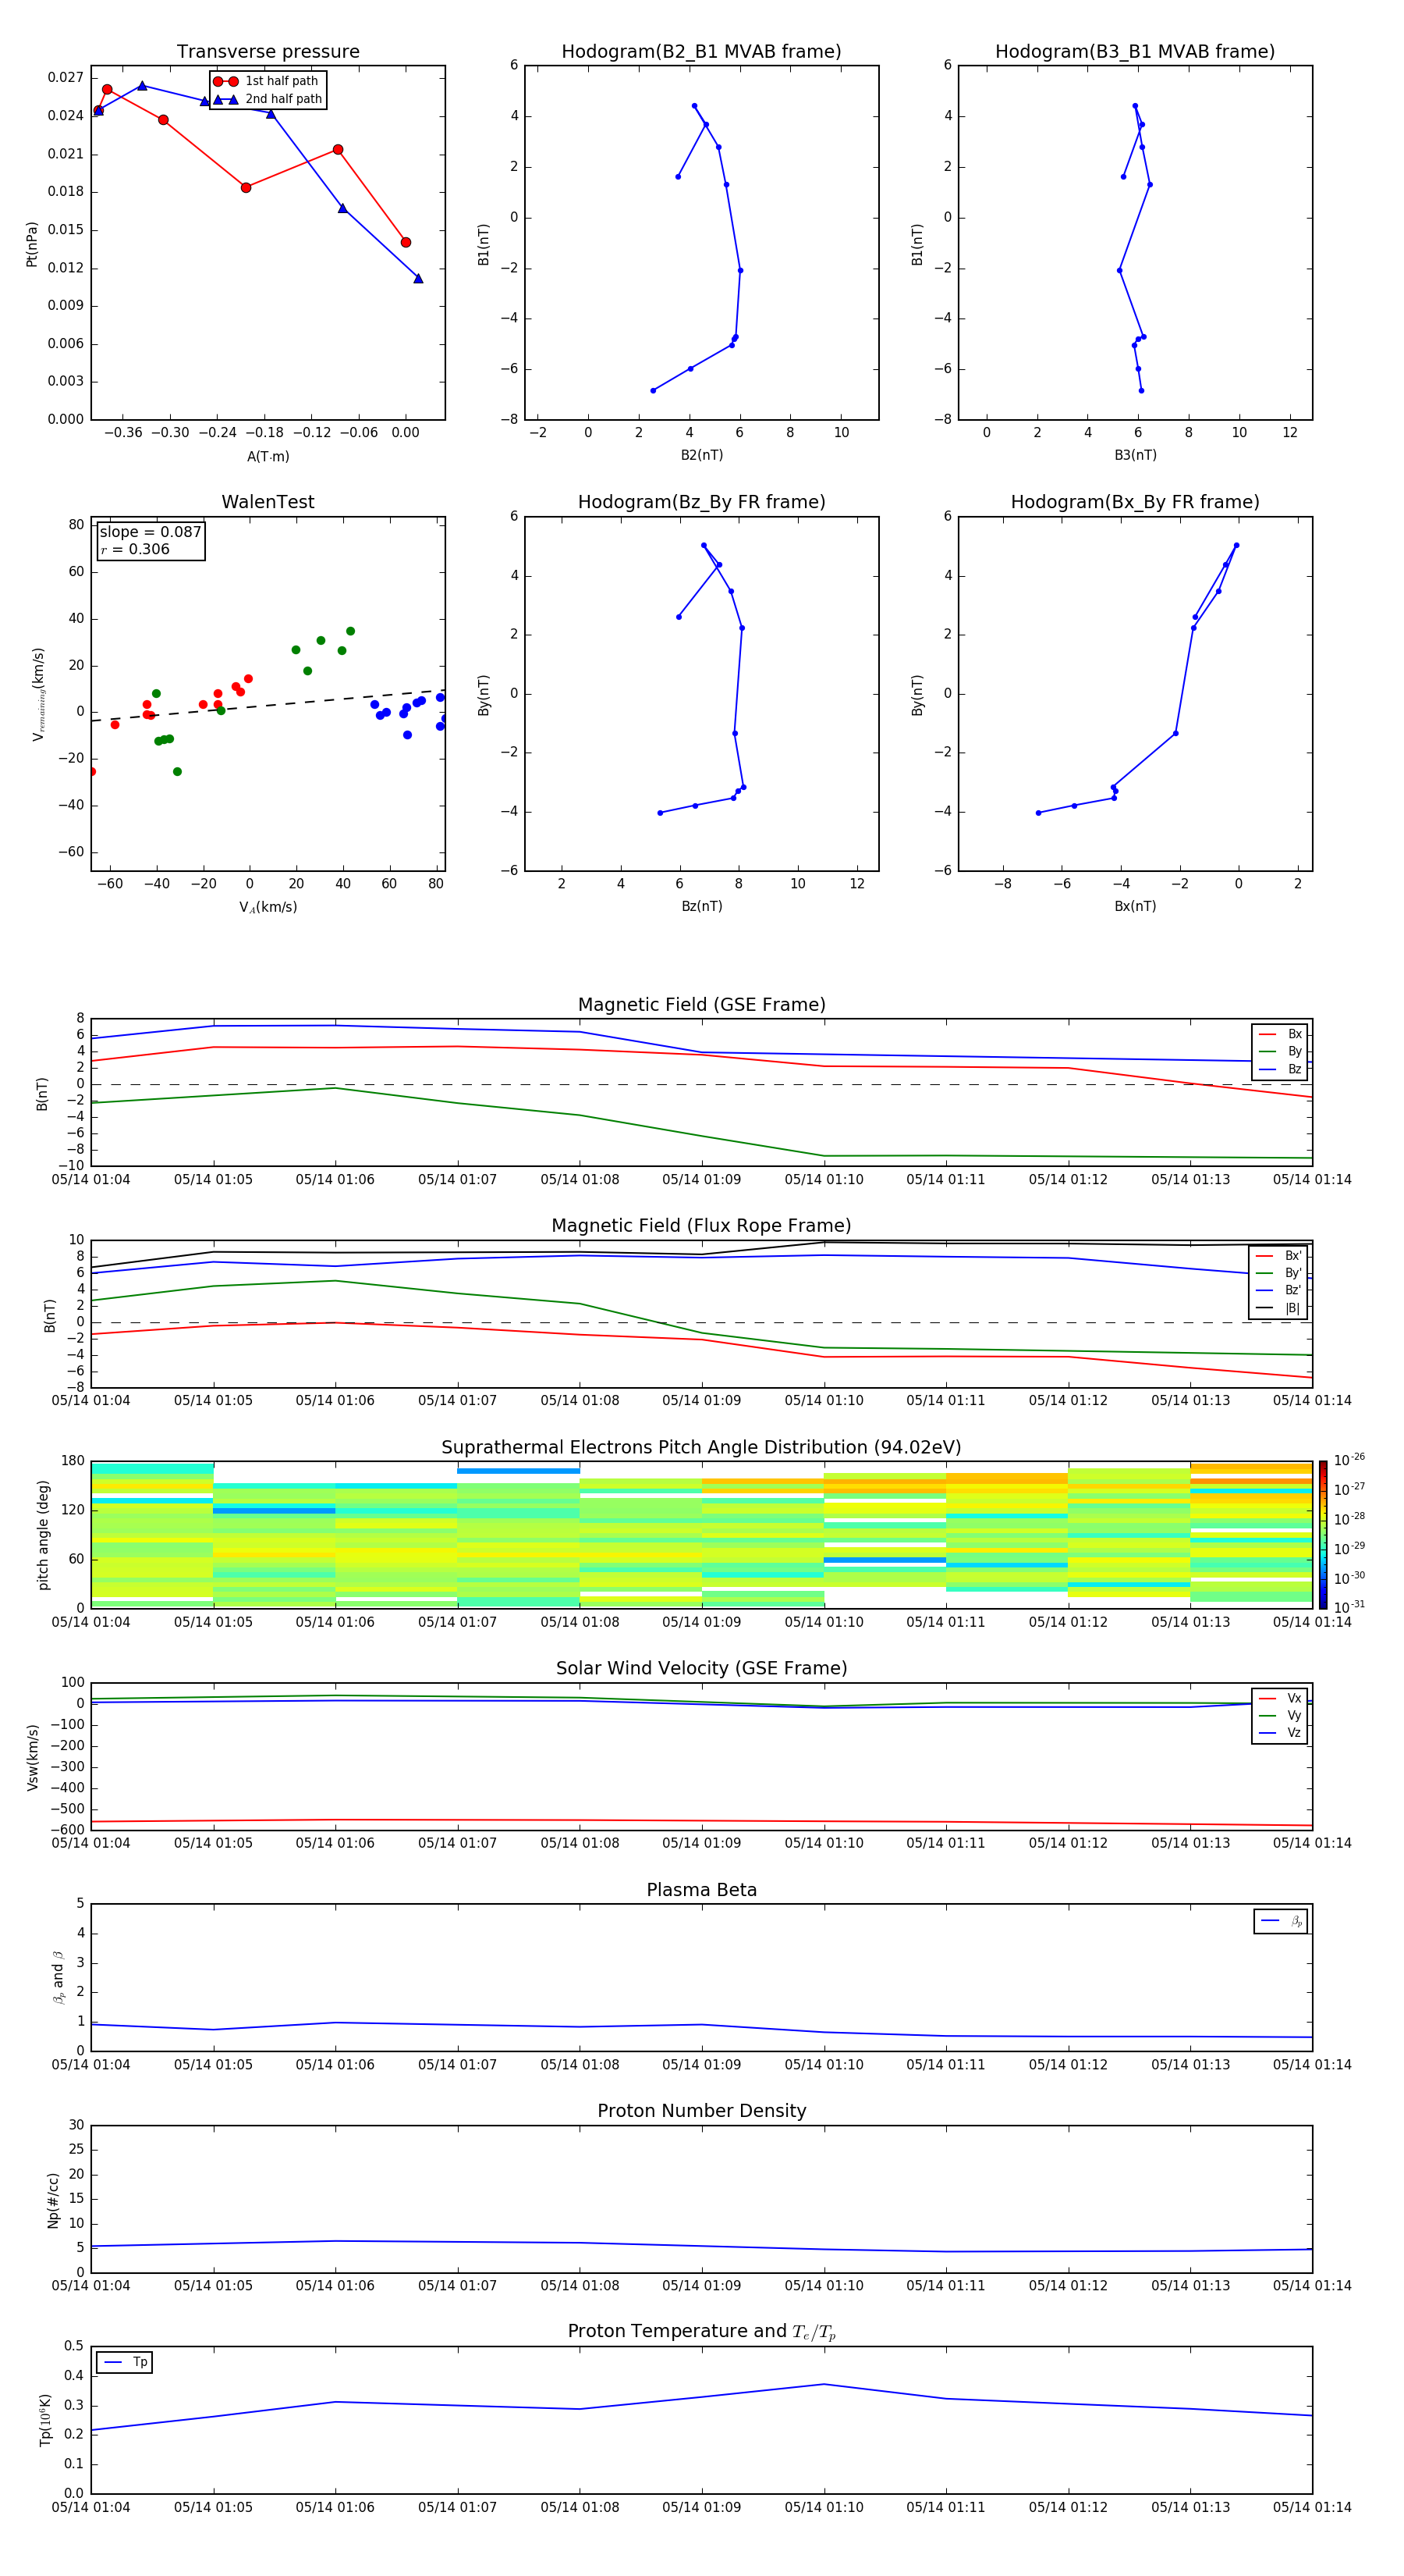
Task: Click the 'Hodogram(Bz_By FR frame)' title
Action: point(701,502)
